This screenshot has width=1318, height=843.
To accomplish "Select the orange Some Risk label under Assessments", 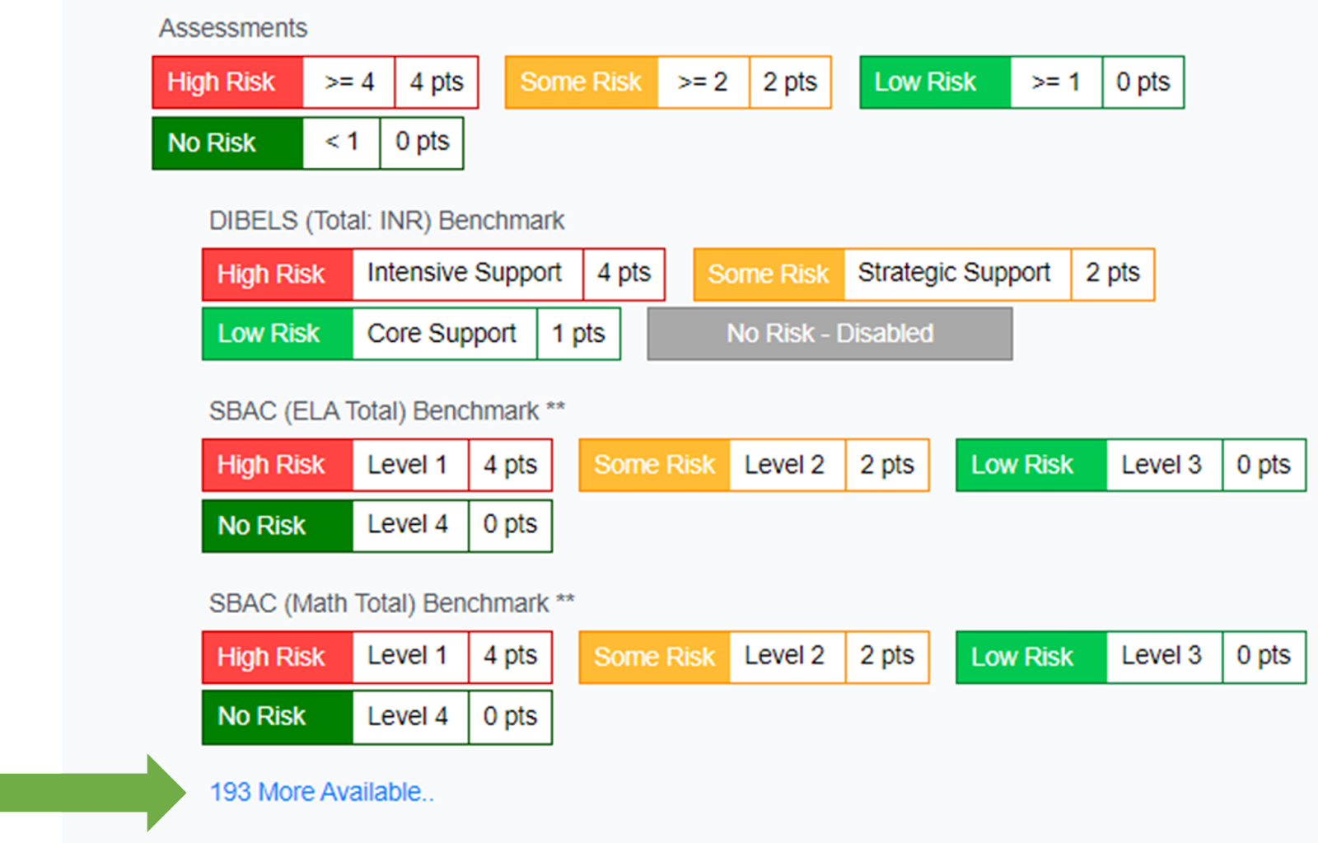I will coord(582,82).
